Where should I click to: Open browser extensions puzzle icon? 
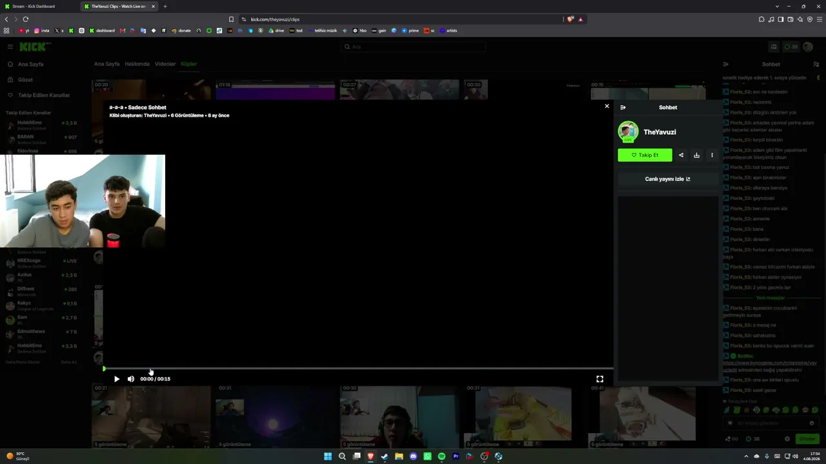point(761,19)
